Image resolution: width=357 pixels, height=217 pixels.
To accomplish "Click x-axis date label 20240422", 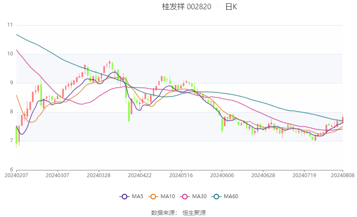I will 140,175.
